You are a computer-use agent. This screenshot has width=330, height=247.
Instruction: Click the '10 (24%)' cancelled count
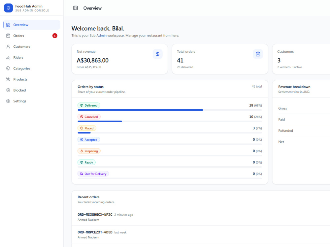tap(255, 117)
